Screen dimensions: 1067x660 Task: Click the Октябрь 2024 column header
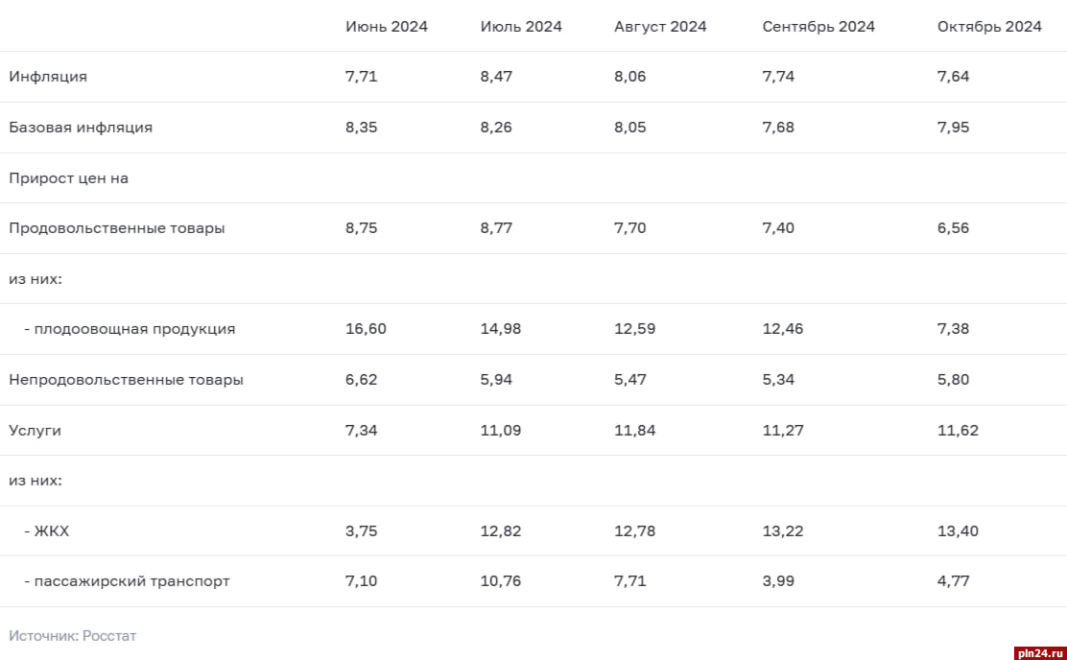(989, 27)
